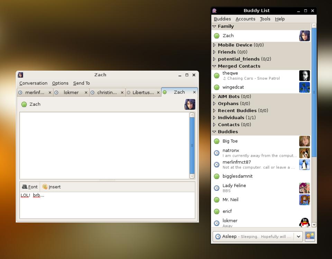
Task: Click the Font toolbar button
Action: tap(30, 187)
